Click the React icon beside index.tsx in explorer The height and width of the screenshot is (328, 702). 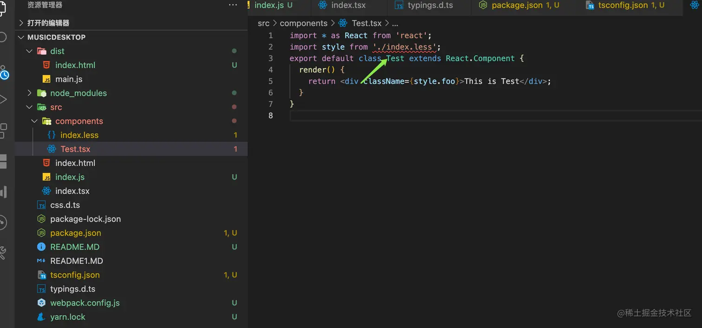pyautogui.click(x=46, y=191)
